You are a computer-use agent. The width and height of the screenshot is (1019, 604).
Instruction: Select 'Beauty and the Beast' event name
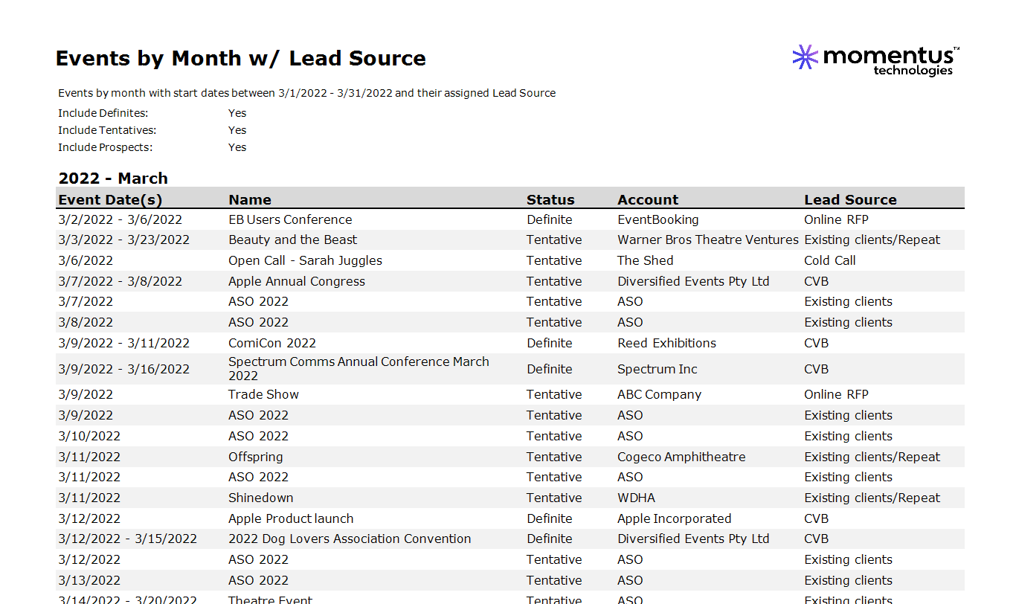[292, 240]
